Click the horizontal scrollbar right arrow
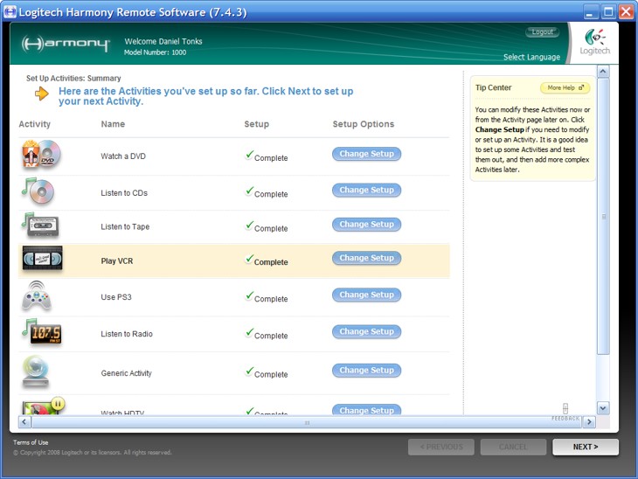The image size is (638, 479). [589, 422]
